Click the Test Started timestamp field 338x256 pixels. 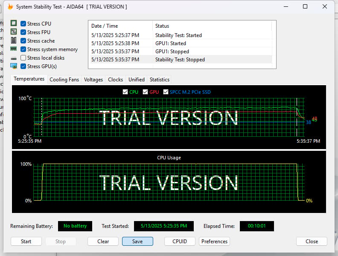click(x=164, y=226)
